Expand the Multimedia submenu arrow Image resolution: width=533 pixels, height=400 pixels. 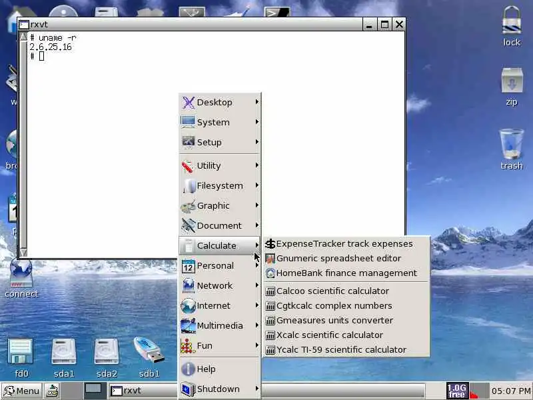[257, 325]
